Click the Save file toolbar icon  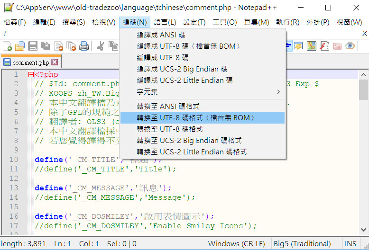pyautogui.click(x=32, y=46)
